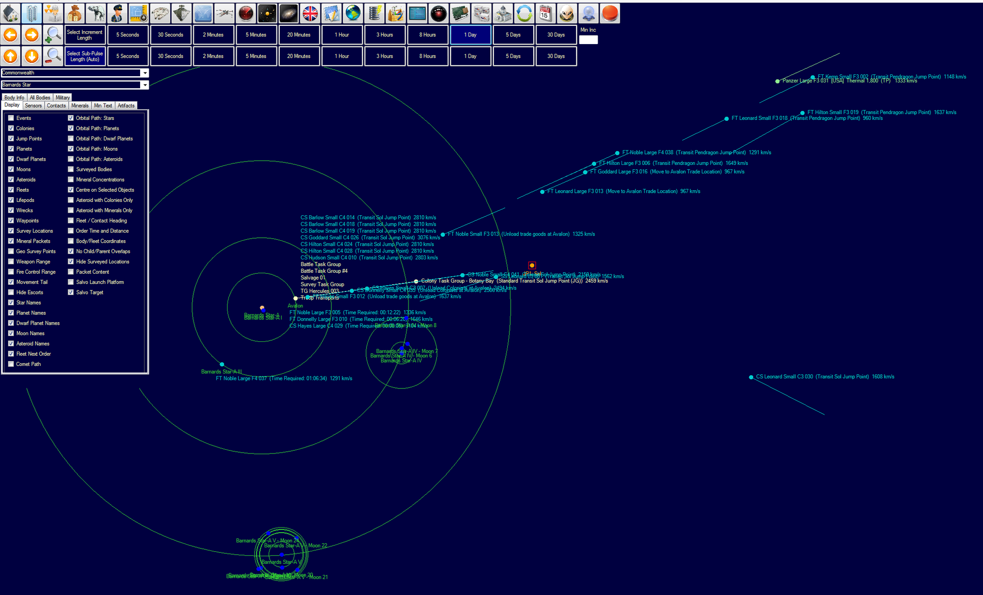Screen dimensions: 983x595
Task: Click the 1 Day increment length button
Action: (470, 35)
